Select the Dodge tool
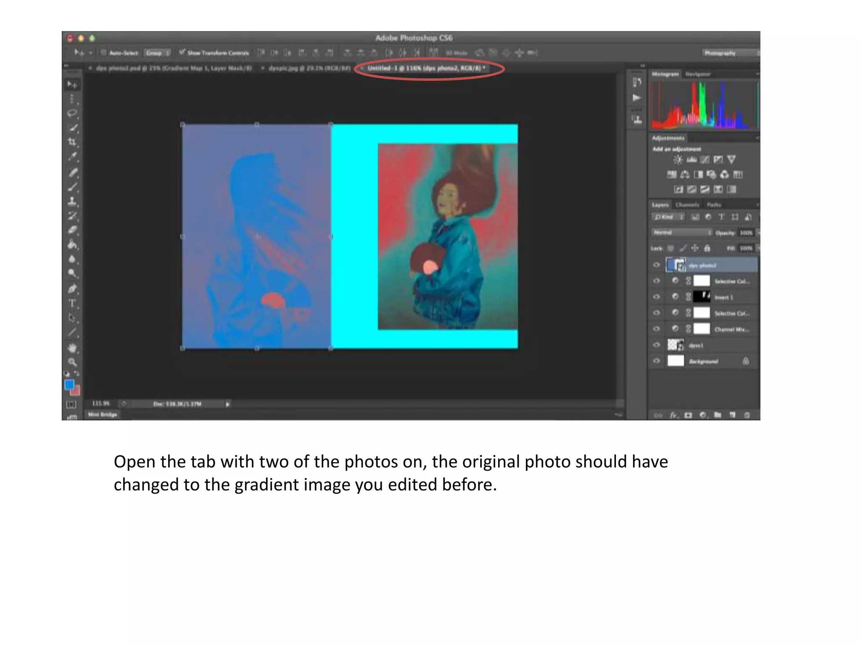 (x=72, y=273)
